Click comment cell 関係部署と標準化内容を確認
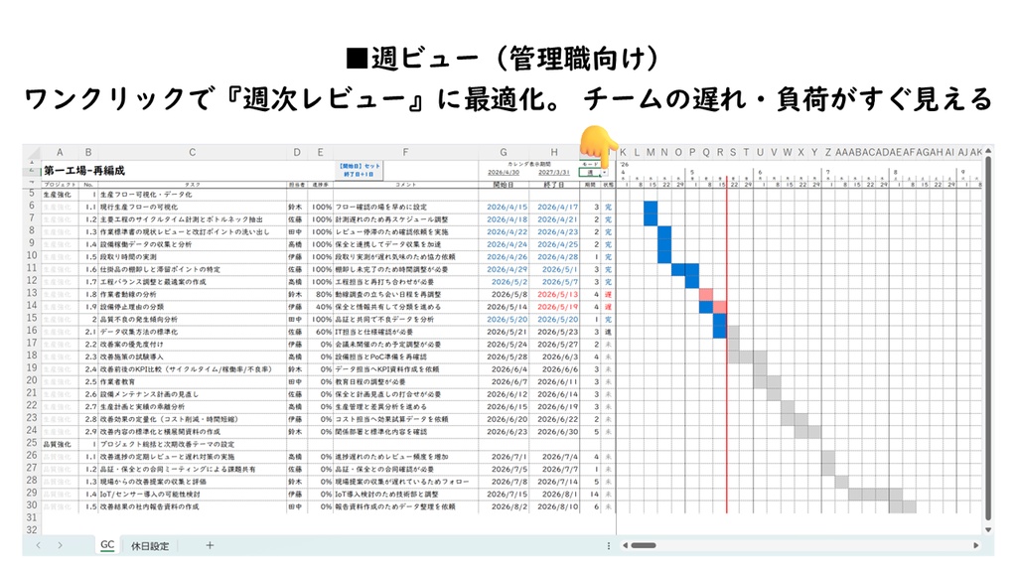Image resolution: width=1017 pixels, height=572 pixels. click(x=406, y=431)
